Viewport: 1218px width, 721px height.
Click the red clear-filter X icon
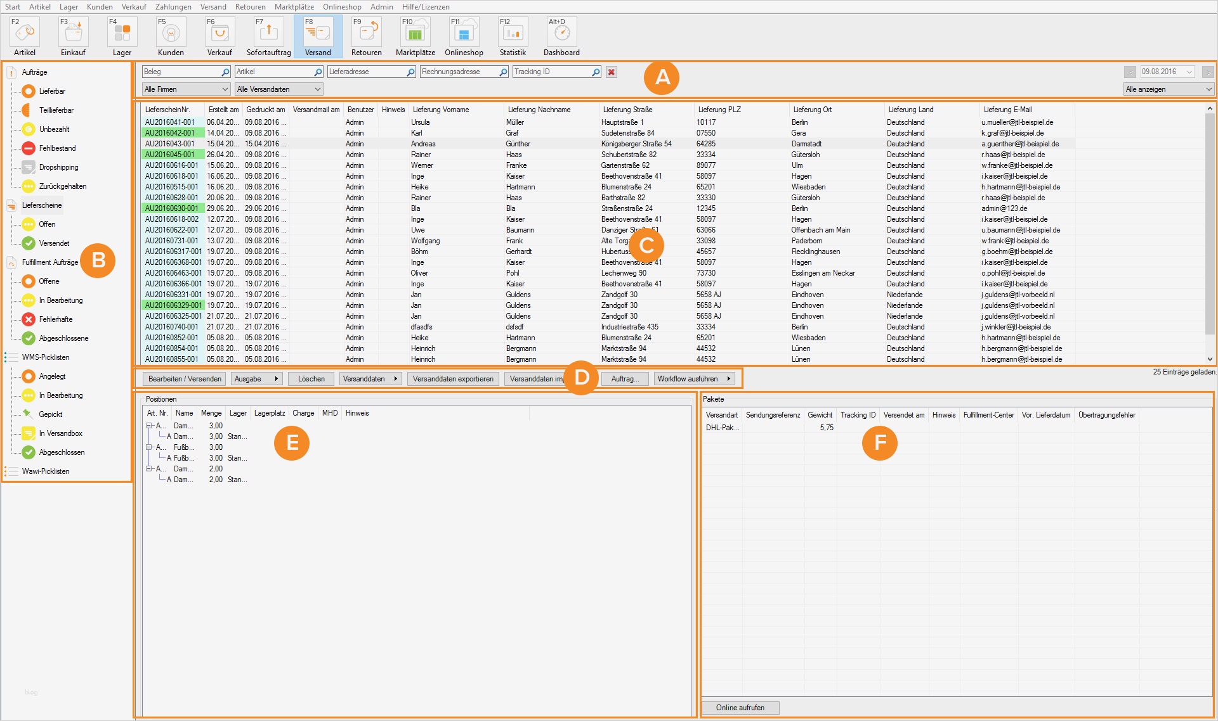(612, 72)
